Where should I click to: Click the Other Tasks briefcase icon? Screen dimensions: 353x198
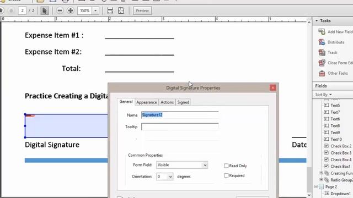[x=322, y=73]
